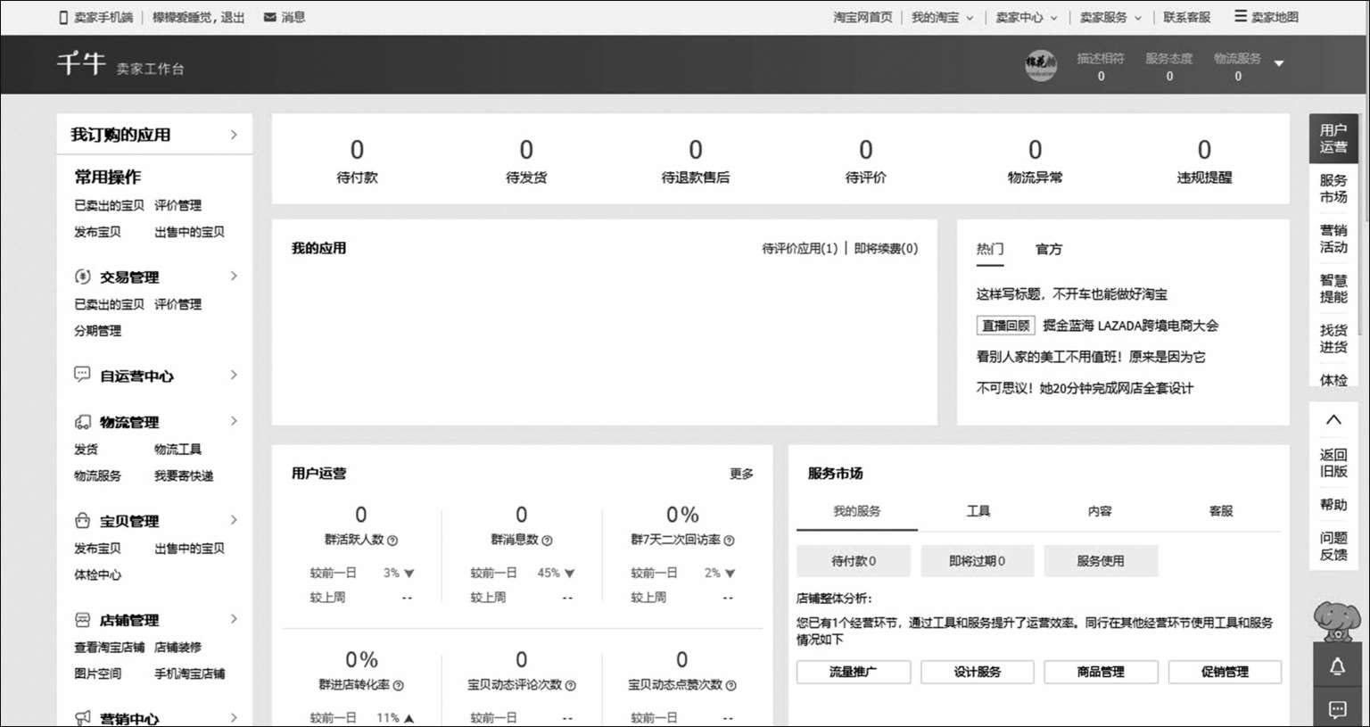Click the notification bell icon
The width and height of the screenshot is (1370, 727).
(1336, 666)
